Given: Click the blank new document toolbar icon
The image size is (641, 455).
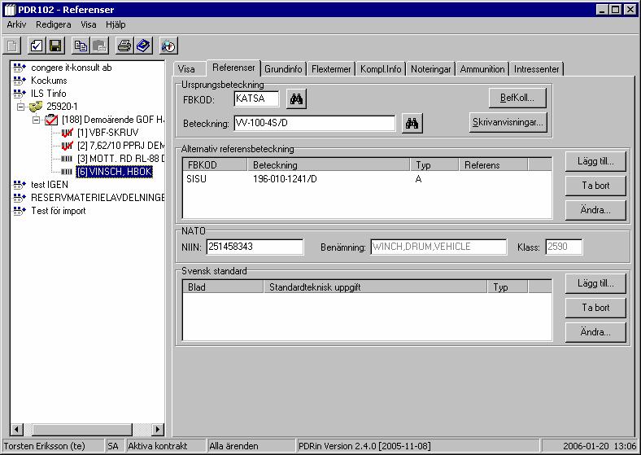Looking at the screenshot, I should tap(12, 46).
